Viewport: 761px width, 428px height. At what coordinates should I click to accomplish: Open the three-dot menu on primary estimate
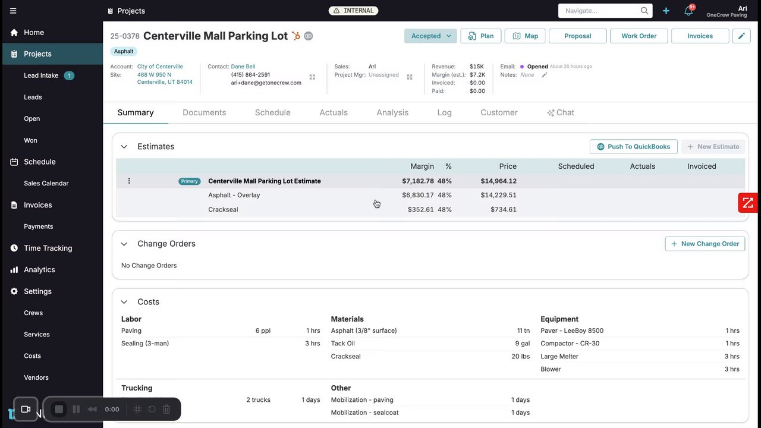[129, 181]
